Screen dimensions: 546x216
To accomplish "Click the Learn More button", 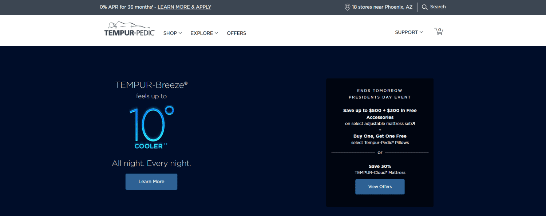I will coord(151,181).
